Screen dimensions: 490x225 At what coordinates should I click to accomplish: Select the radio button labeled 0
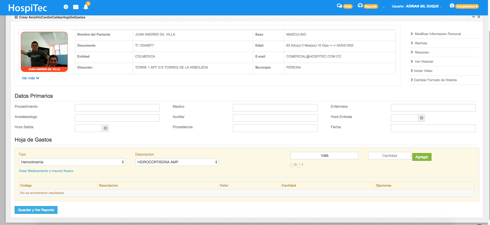pyautogui.click(x=292, y=166)
